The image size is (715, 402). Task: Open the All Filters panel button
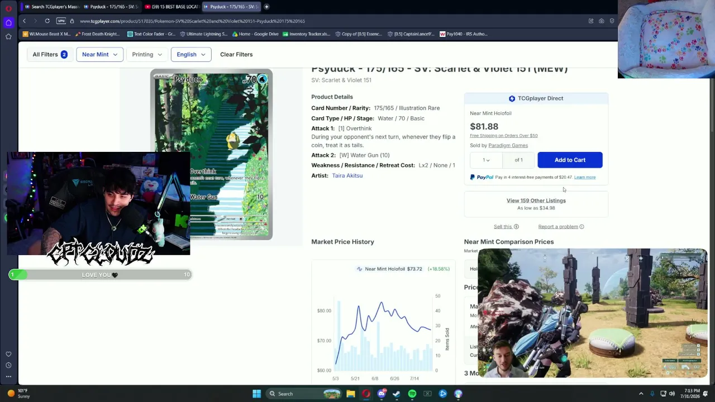[50, 55]
